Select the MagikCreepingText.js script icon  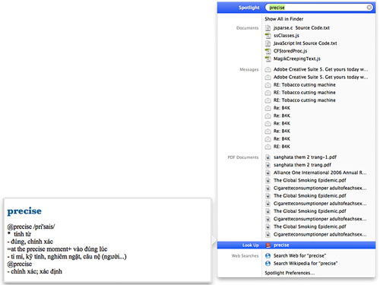(268, 59)
